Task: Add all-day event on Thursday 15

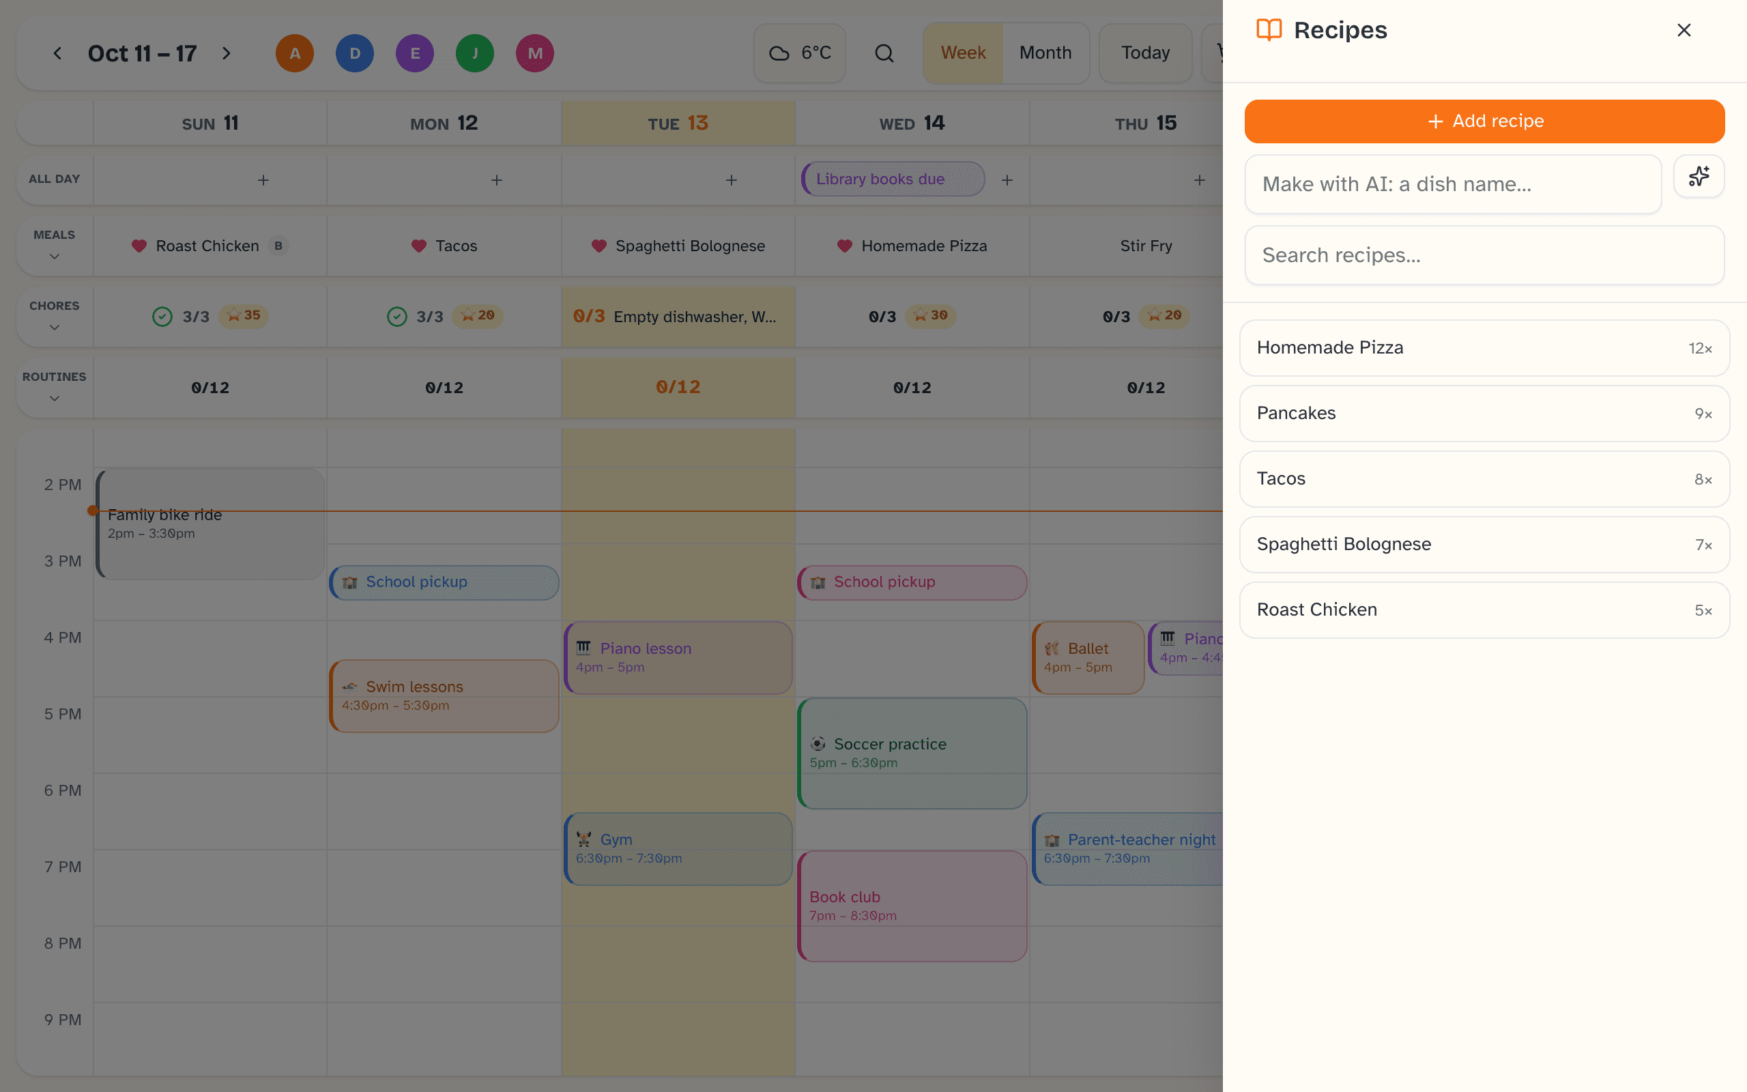Action: tap(1199, 179)
